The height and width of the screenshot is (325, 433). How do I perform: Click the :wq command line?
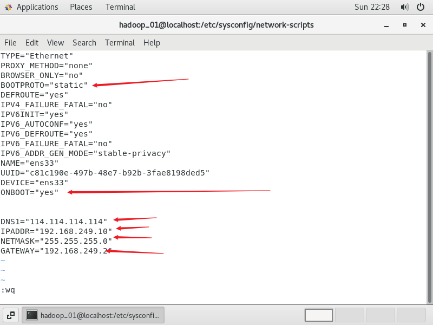click(8, 290)
